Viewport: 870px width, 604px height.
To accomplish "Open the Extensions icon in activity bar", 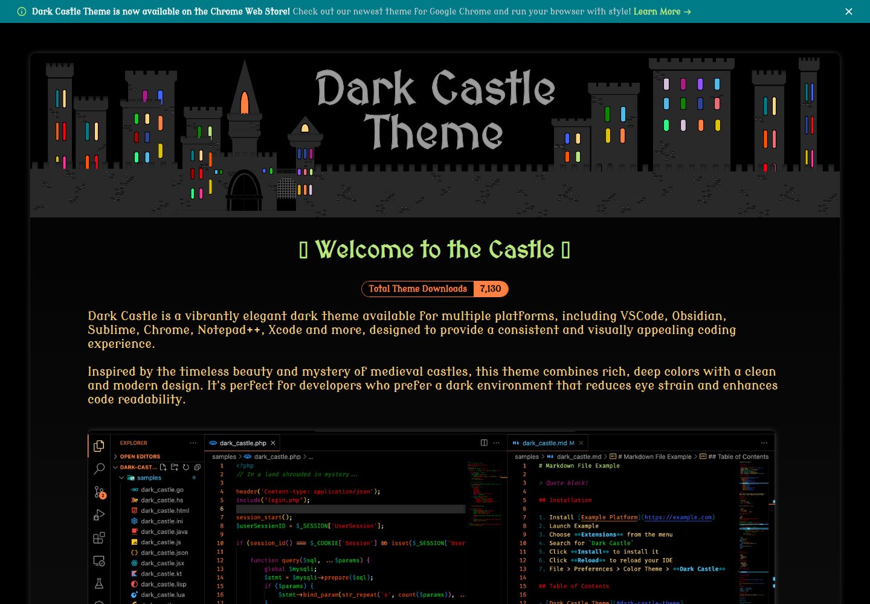I will pos(99,538).
